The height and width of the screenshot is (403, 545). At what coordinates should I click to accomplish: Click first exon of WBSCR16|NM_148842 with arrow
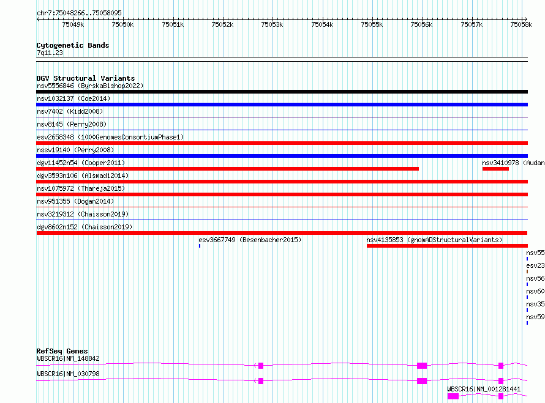click(x=261, y=366)
